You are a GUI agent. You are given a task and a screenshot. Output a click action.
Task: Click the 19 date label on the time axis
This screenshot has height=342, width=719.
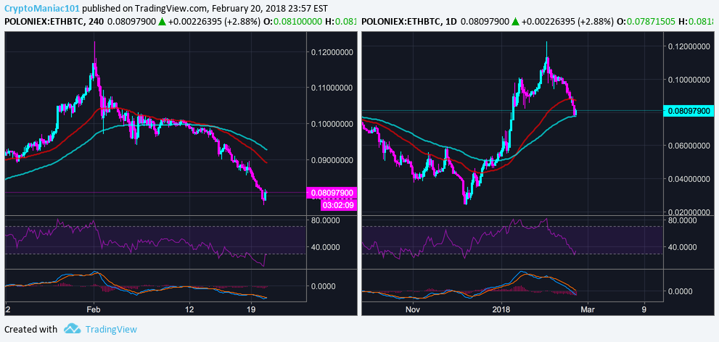[251, 309]
